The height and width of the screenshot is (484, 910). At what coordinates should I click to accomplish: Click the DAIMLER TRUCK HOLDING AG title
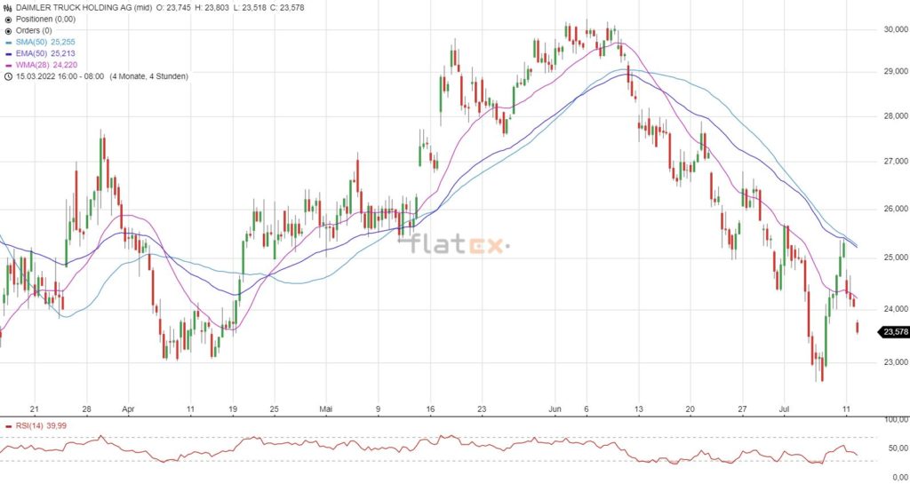coord(72,7)
